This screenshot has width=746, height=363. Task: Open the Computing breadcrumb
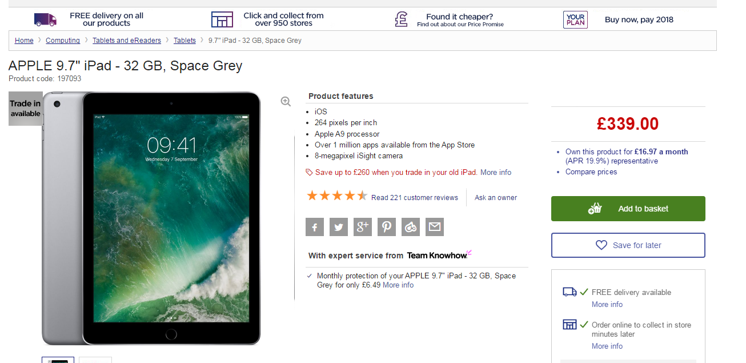click(x=63, y=41)
